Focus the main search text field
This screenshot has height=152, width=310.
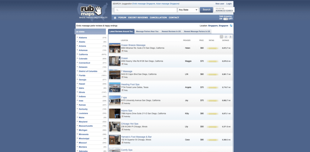pos(146,10)
